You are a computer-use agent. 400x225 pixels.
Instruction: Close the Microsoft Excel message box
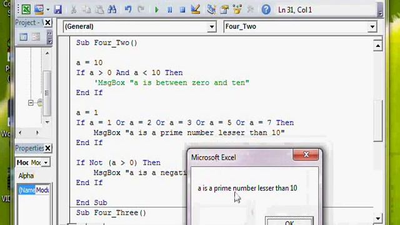[x=306, y=154]
